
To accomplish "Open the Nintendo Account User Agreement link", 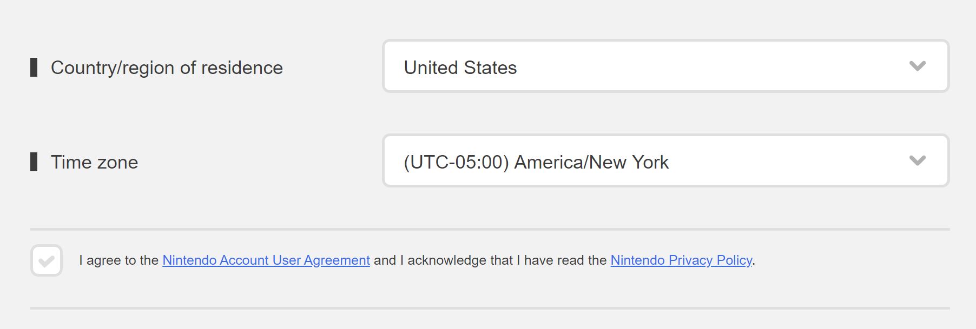I will click(266, 260).
